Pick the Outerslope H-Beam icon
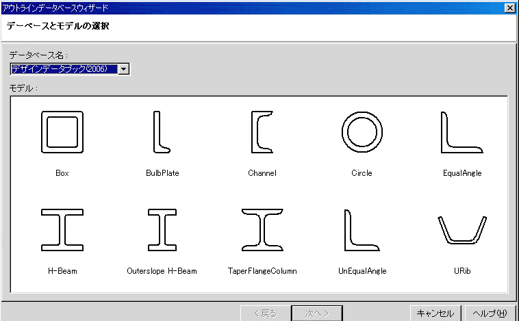Viewport: 519px width, 321px height. [162, 231]
